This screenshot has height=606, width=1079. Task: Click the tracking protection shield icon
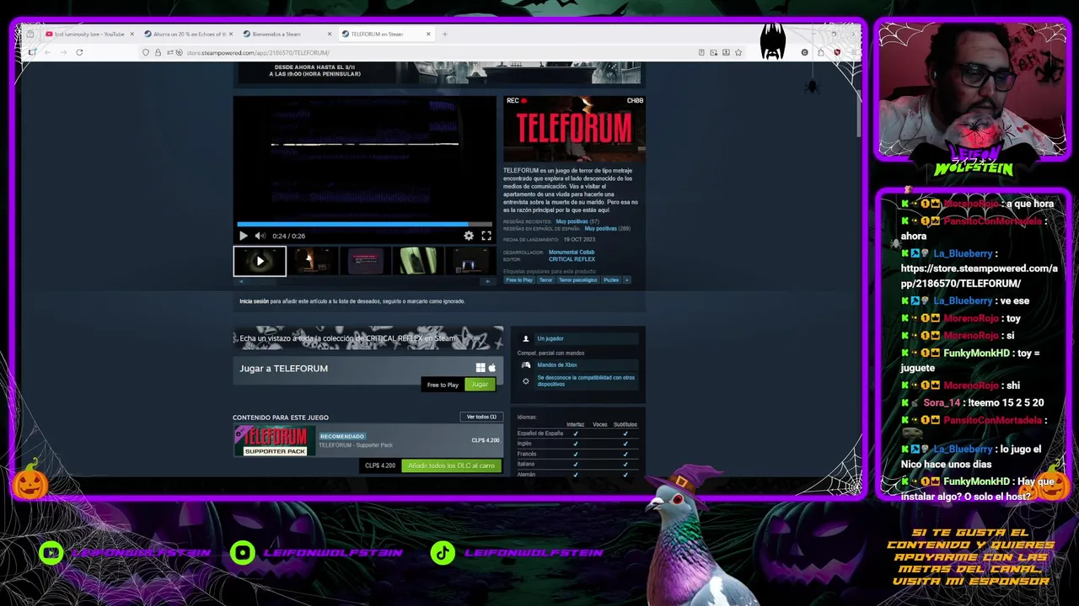(146, 52)
